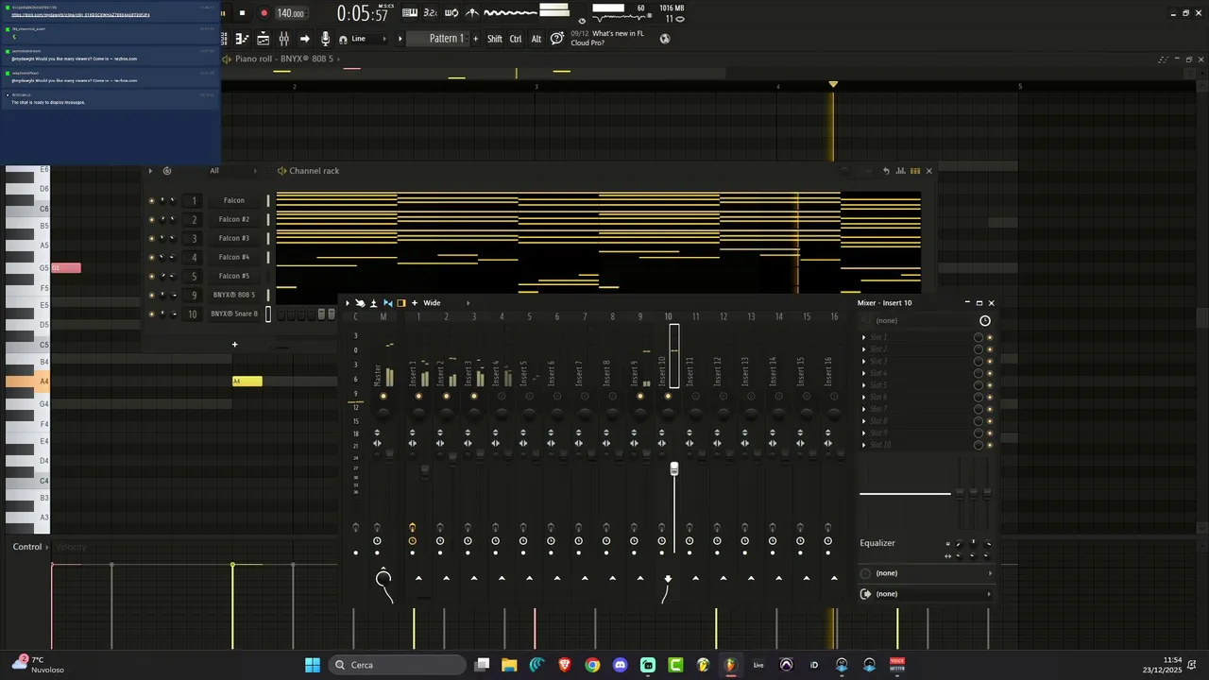Select the Falcon #4 channel button

[234, 257]
